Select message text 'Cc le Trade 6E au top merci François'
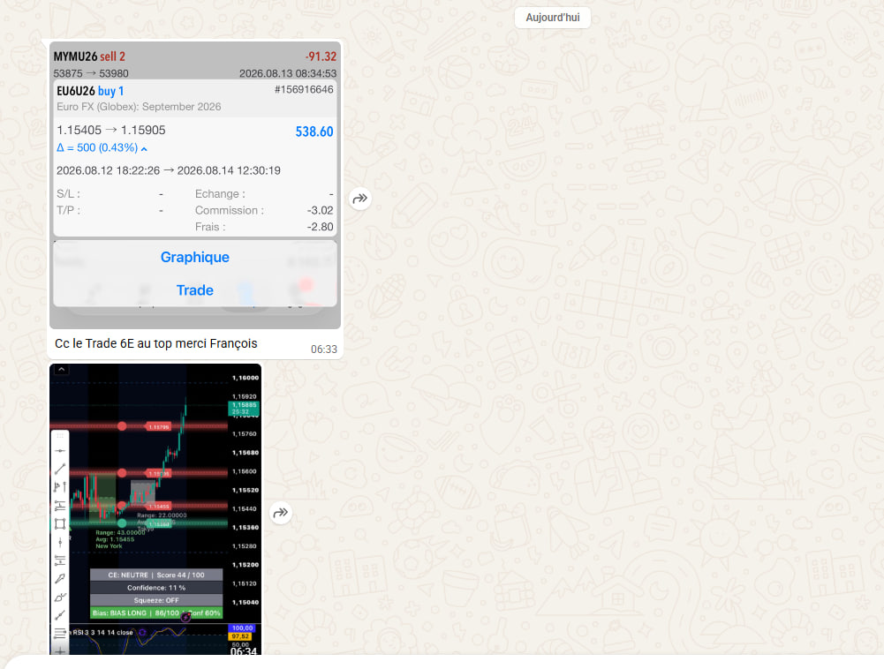 click(156, 343)
